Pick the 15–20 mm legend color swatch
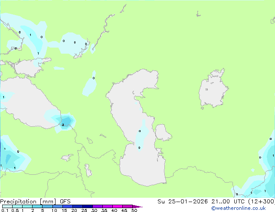The width and height of the screenshot is (275, 212). [x=67, y=206]
